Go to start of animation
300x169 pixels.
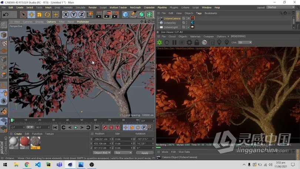tap(55, 127)
